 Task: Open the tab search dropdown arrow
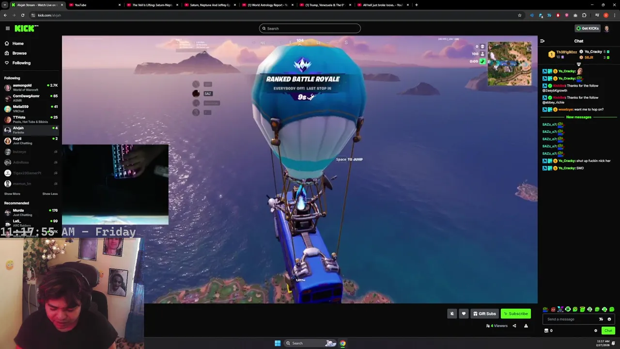pyautogui.click(x=5, y=5)
